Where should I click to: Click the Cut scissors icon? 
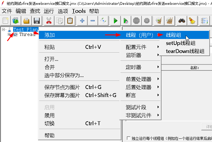tap(49, 21)
